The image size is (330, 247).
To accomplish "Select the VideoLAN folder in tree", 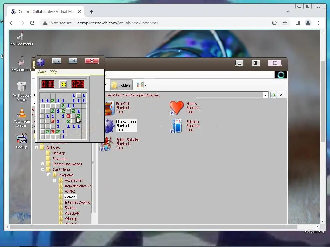I will tap(72, 213).
